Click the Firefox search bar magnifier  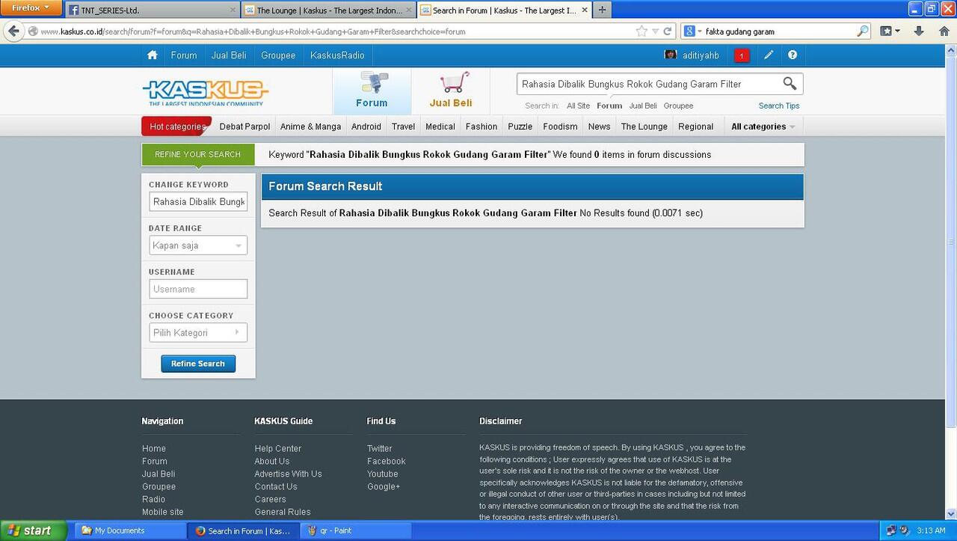point(863,31)
